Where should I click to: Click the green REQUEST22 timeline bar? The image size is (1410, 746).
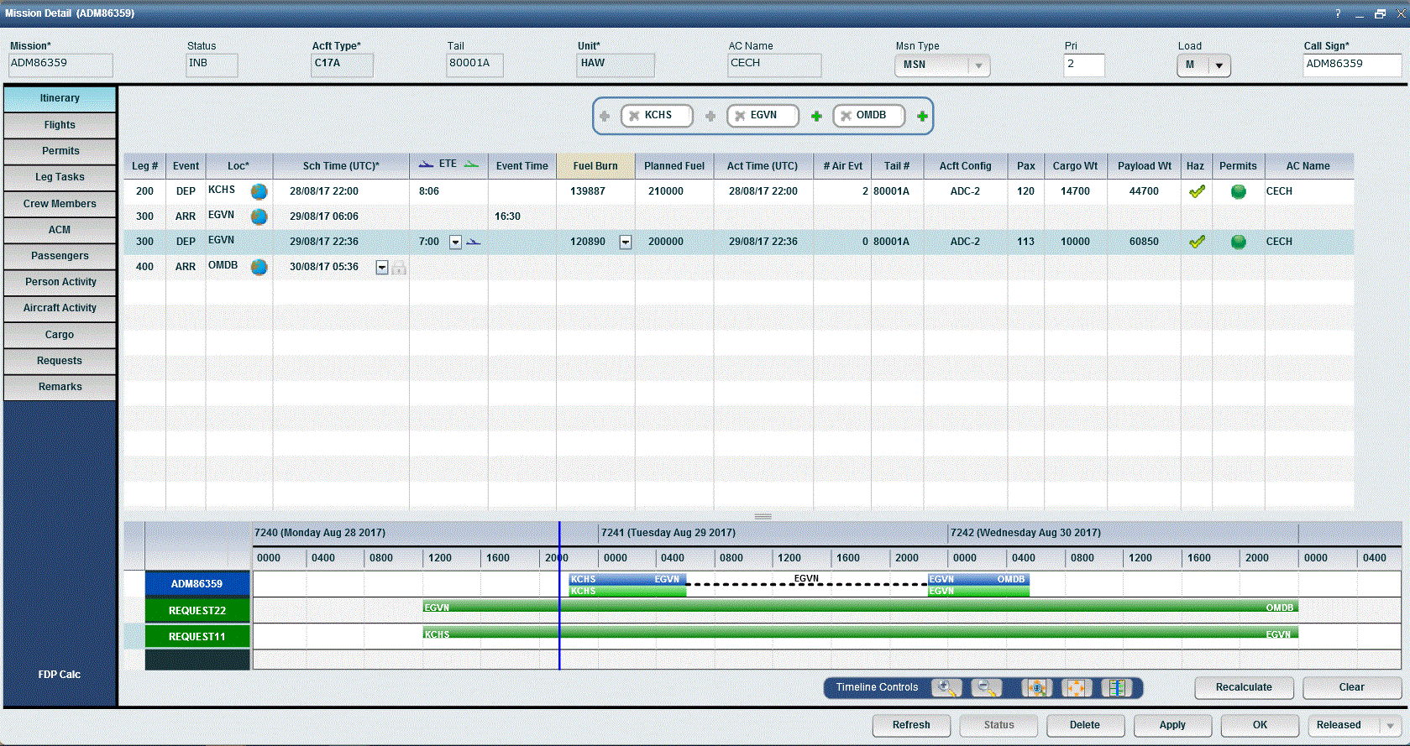pyautogui.click(x=840, y=607)
